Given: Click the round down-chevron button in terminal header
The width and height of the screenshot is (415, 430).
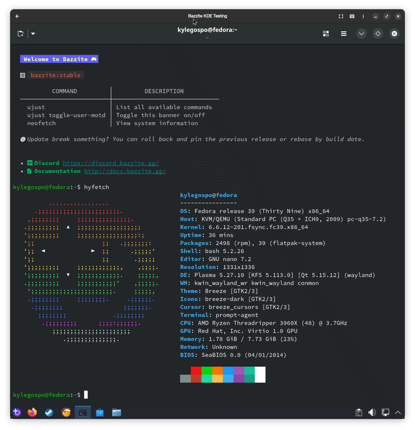Looking at the screenshot, I should pos(361,34).
